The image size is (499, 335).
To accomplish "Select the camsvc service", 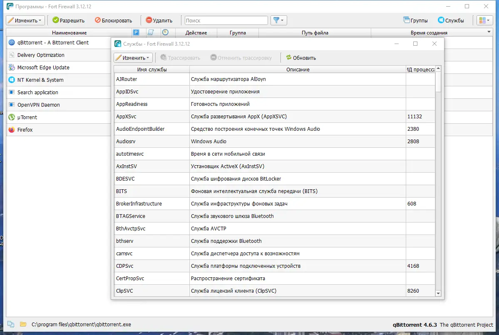I will (274, 253).
